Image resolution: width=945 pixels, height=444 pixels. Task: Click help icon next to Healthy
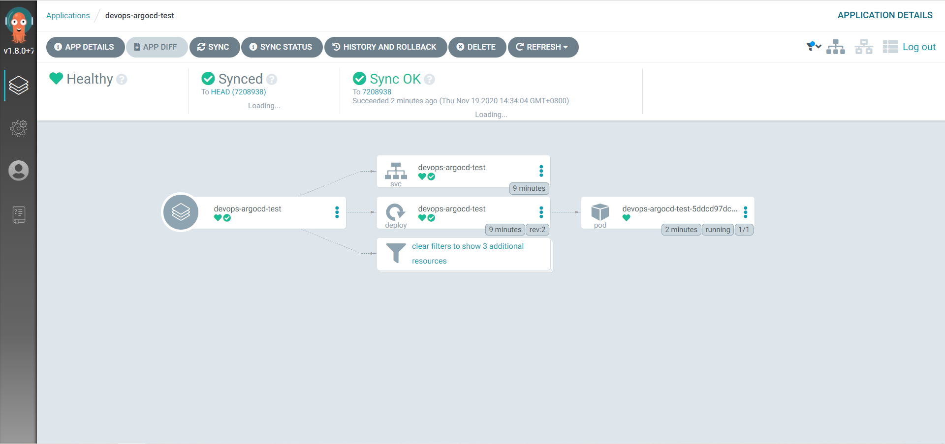coord(122,79)
